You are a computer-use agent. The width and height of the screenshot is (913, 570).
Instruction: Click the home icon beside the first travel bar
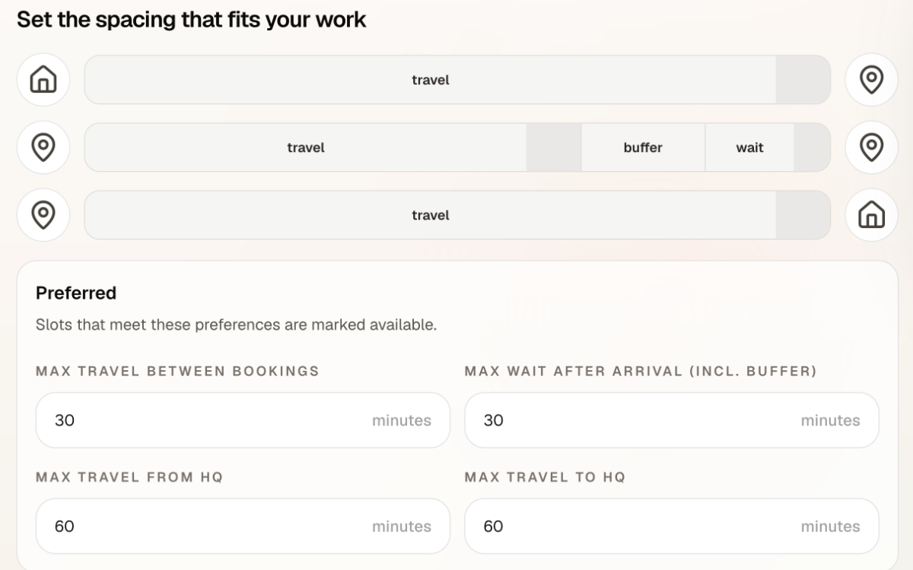tap(43, 79)
